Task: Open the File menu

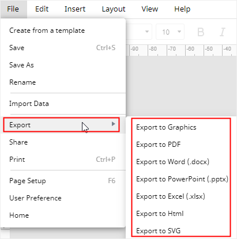Action: pos(13,9)
